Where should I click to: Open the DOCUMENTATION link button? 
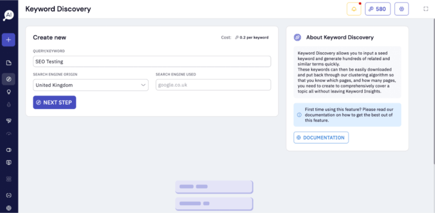(x=321, y=138)
